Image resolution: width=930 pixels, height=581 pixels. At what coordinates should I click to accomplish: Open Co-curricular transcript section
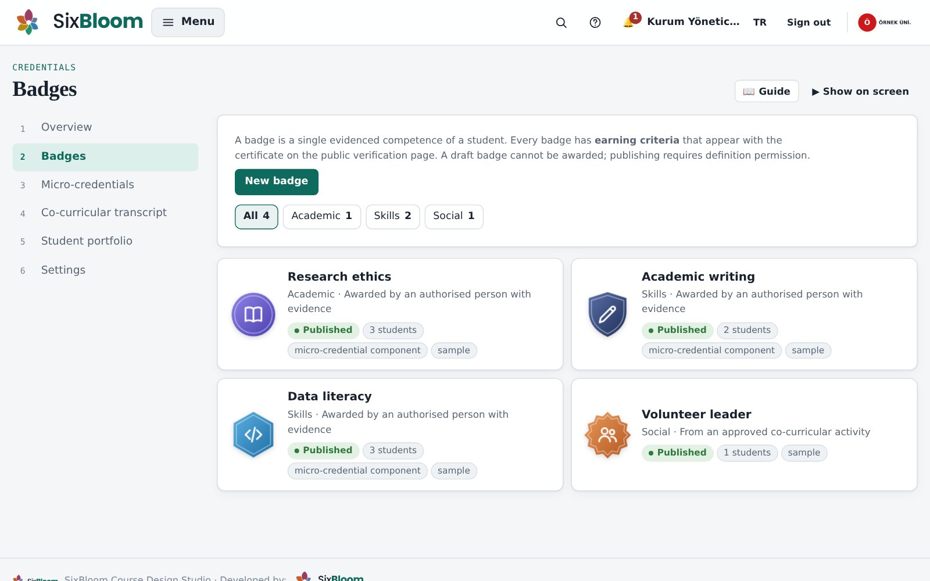click(x=105, y=213)
